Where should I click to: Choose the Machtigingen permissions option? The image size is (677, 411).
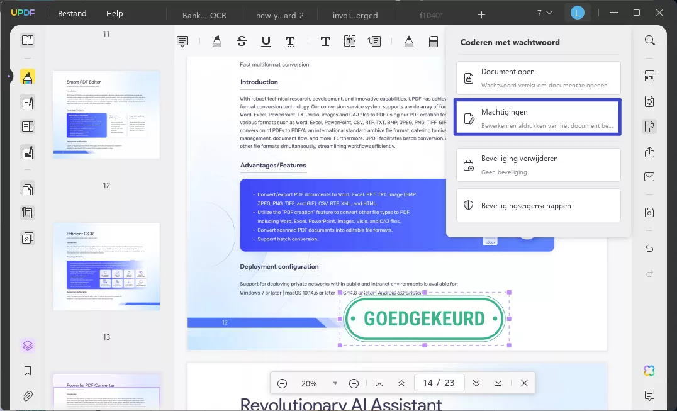pos(537,117)
